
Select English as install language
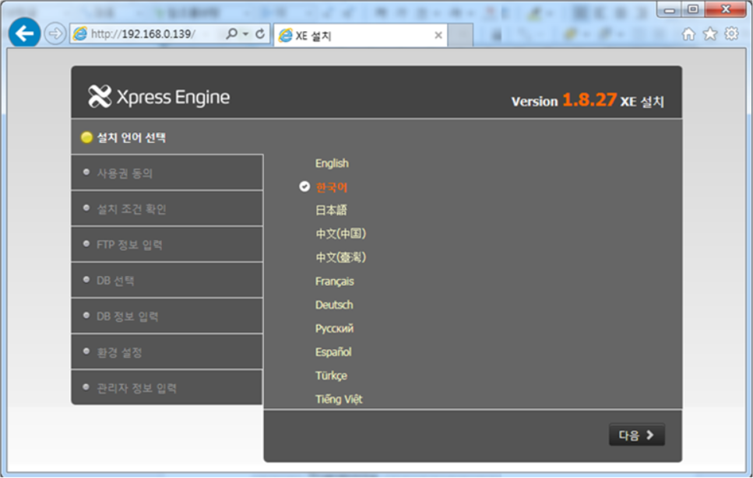pyautogui.click(x=332, y=163)
